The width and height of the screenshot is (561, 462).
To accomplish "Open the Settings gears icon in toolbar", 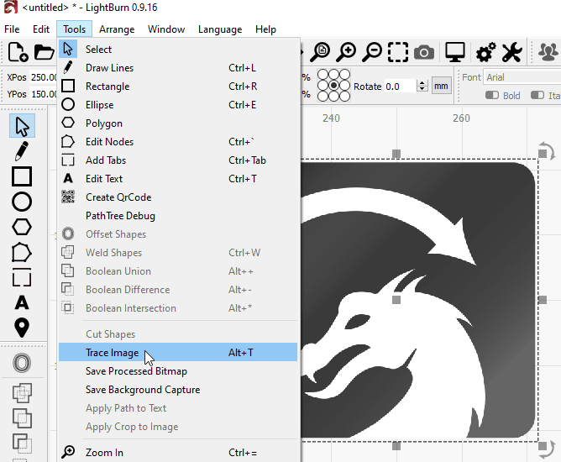I will 486,52.
